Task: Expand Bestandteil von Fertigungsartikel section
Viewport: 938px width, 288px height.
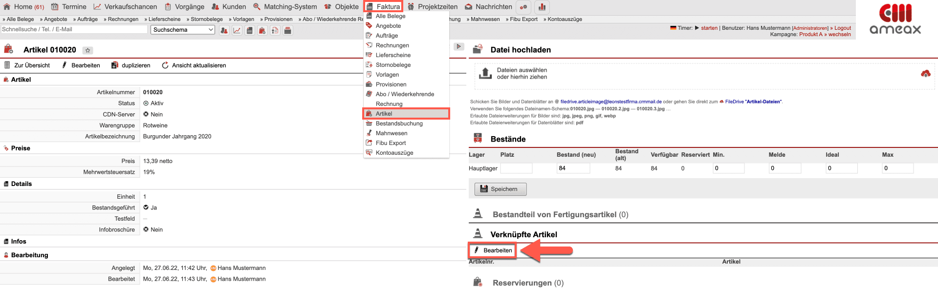Action: click(x=560, y=215)
